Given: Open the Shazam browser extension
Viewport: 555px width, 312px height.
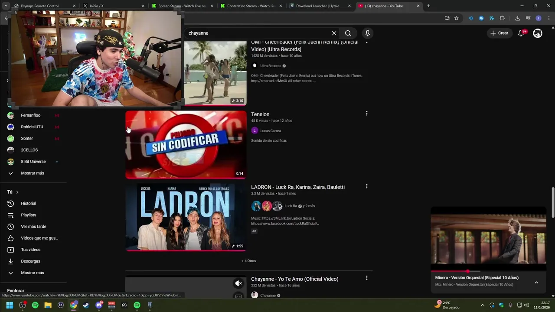Looking at the screenshot, I should click(481, 18).
